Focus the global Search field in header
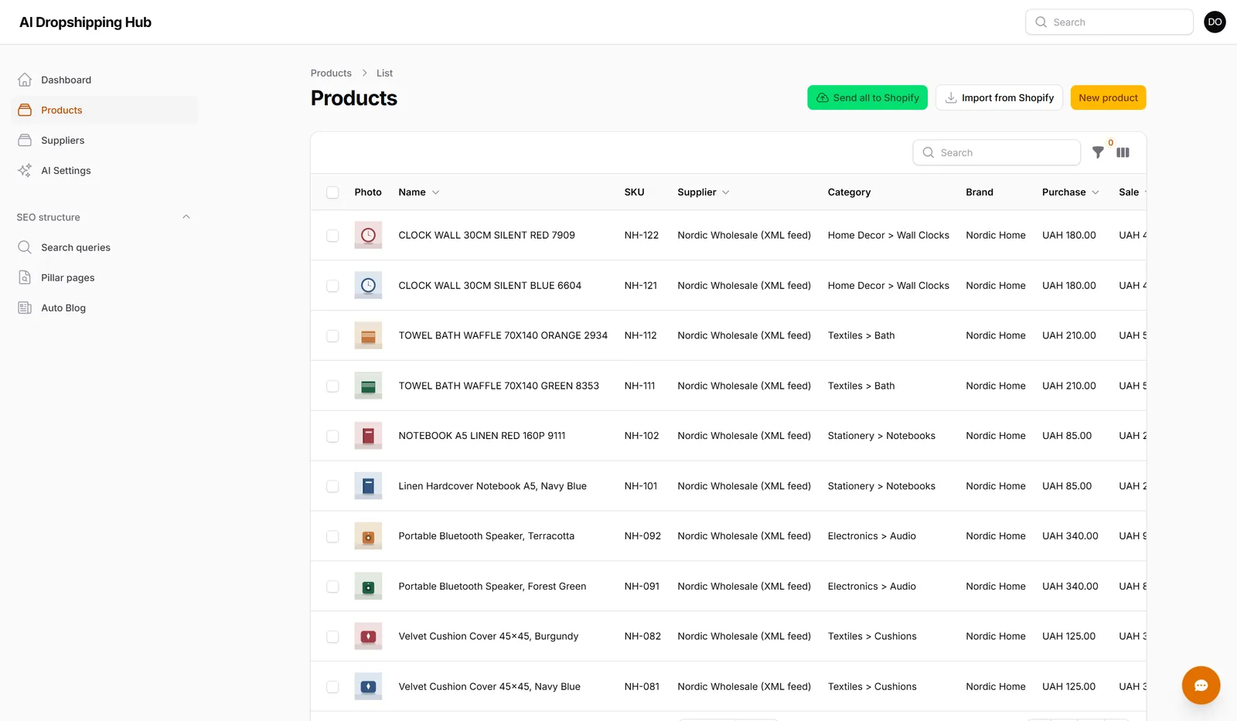 pos(1109,22)
